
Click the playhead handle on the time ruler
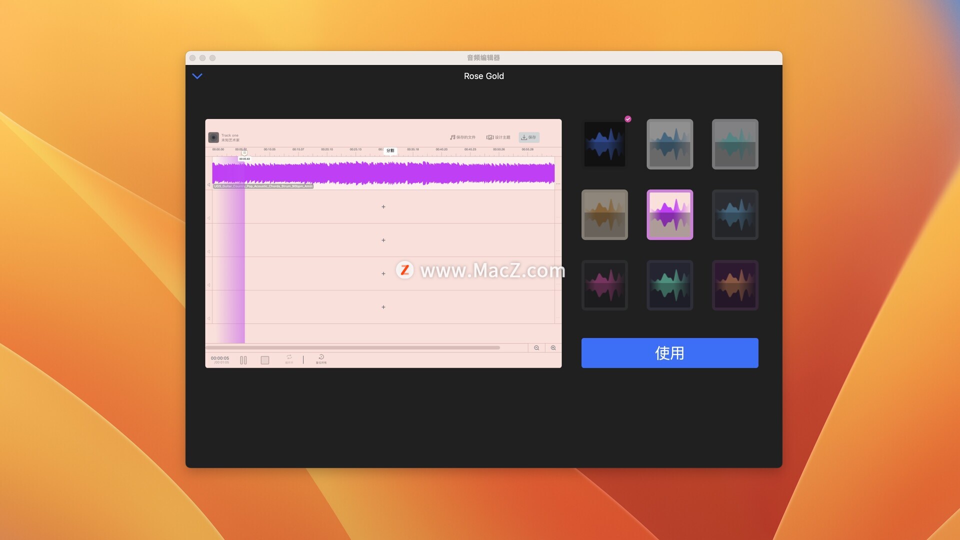(x=244, y=153)
